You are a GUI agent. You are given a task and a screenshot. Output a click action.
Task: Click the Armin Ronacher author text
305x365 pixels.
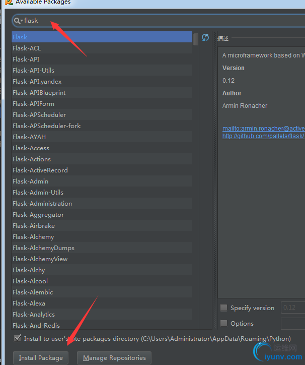(245, 106)
